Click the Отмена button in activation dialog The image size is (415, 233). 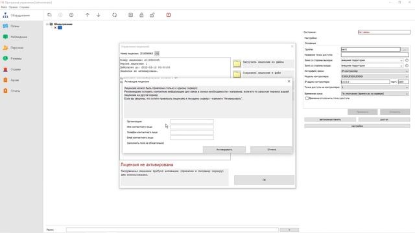coord(272,150)
